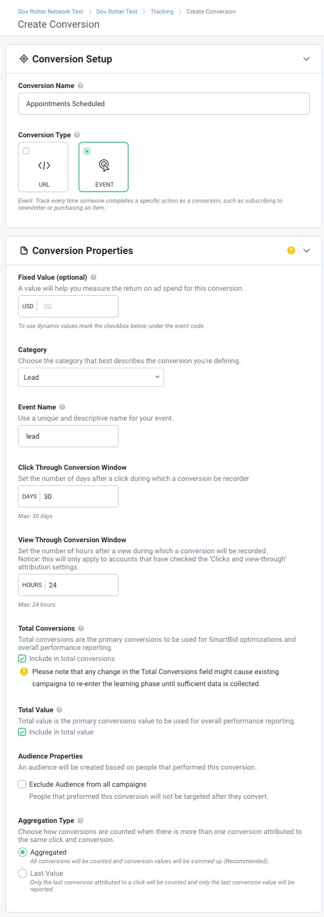Screen dimensions: 324x917
Task: Click the help icon beside Conversion Name
Action: click(80, 86)
